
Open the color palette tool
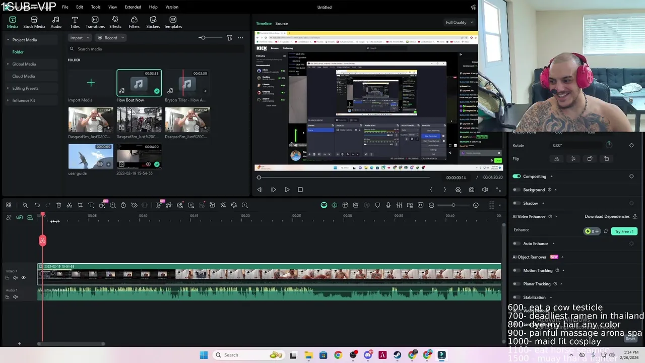234,205
